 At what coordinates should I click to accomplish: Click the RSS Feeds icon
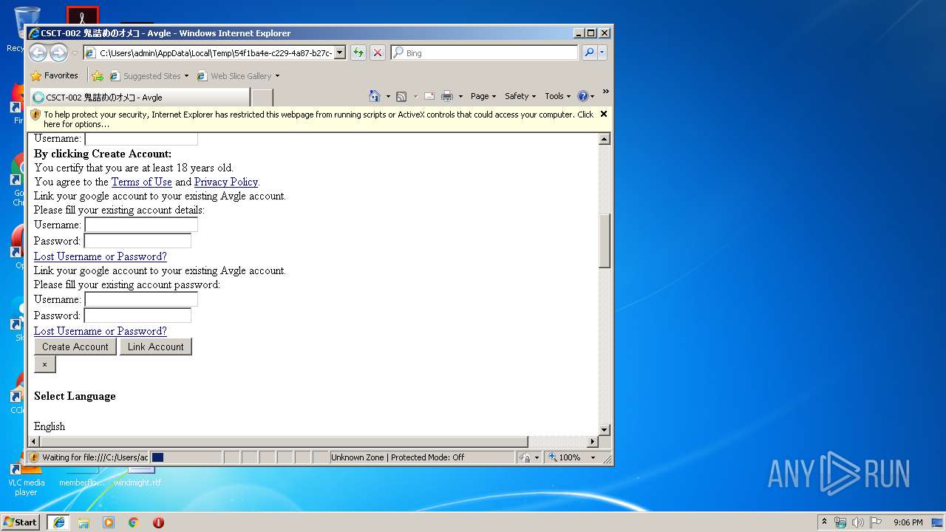pos(401,96)
